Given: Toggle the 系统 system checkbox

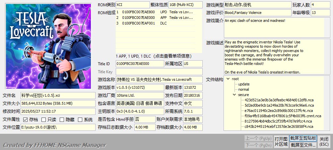Looking at the screenshot, I should pyautogui.click(x=80, y=120).
